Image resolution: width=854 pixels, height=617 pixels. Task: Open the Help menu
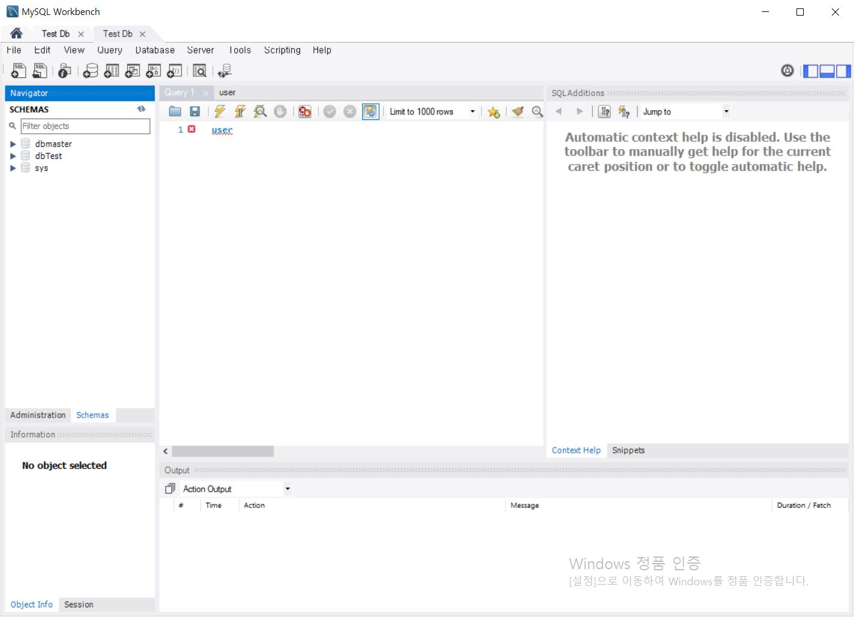[322, 50]
